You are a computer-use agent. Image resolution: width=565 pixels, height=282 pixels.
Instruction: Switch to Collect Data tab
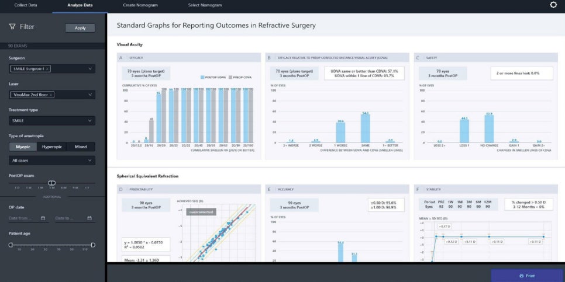point(26,5)
